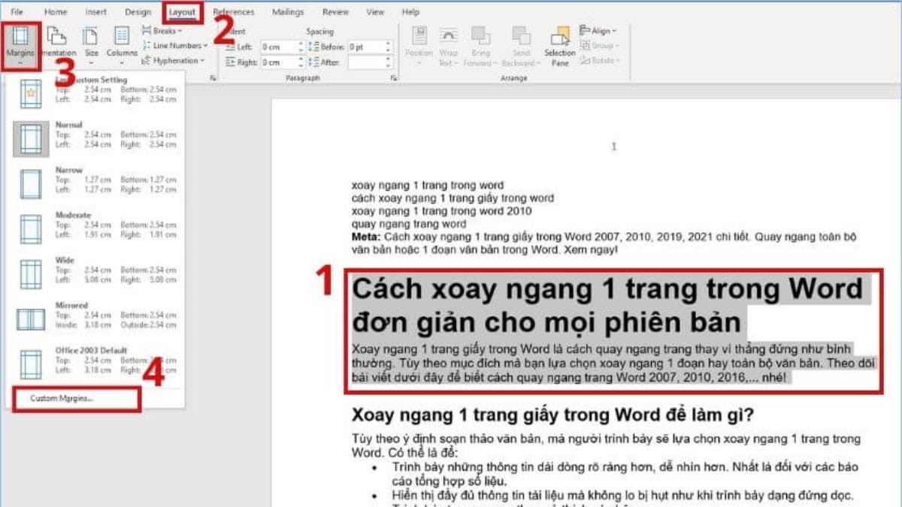This screenshot has width=902, height=507.
Task: Open the Hyphenation dropdown
Action: [x=174, y=59]
